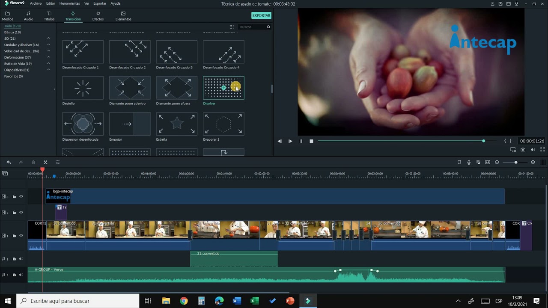
Task: Click the redo arrow
Action: click(21, 162)
